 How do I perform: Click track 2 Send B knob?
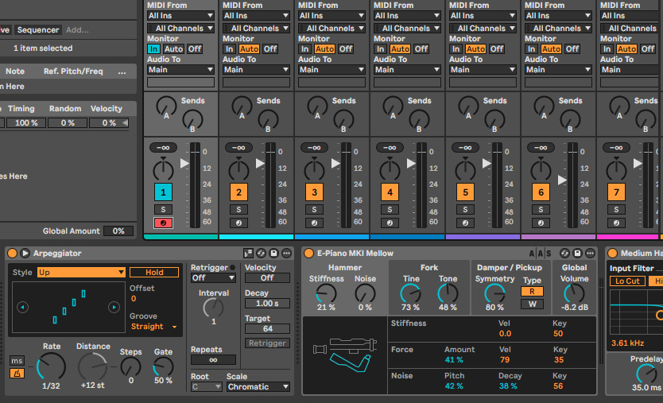click(268, 121)
